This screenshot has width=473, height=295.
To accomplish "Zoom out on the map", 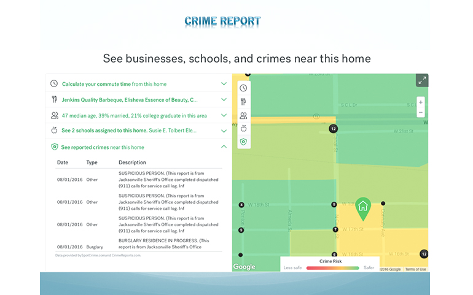I will (x=420, y=112).
